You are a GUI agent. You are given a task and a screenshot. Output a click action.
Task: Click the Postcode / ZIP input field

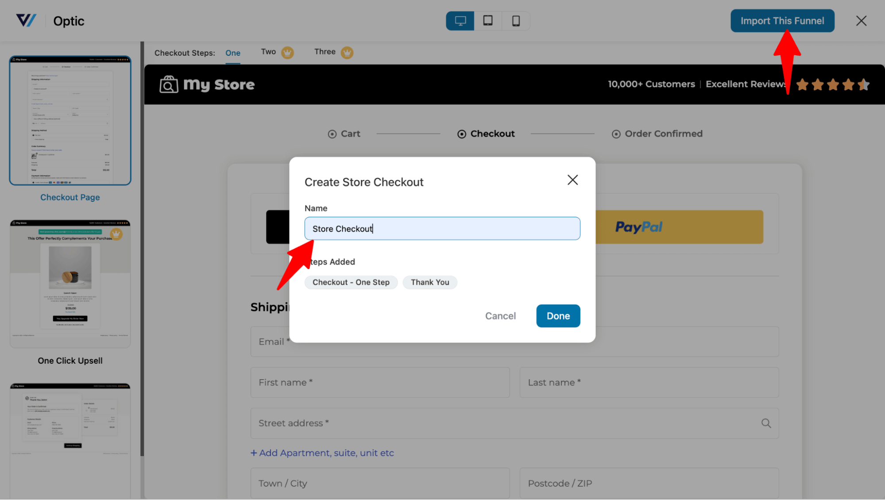pos(649,483)
